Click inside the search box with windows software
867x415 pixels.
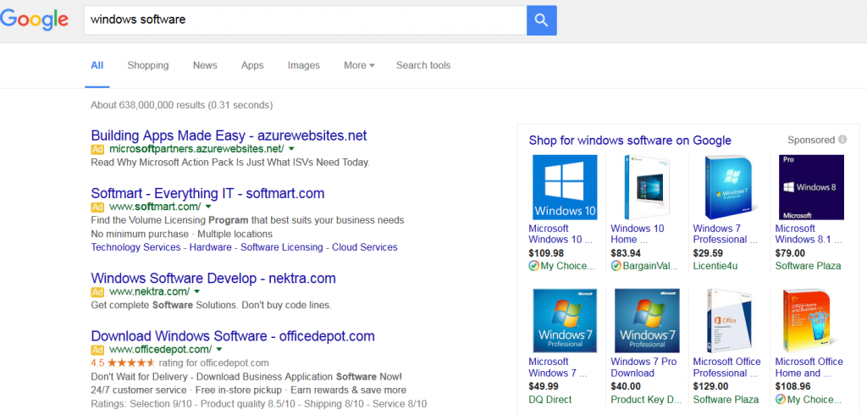(305, 19)
